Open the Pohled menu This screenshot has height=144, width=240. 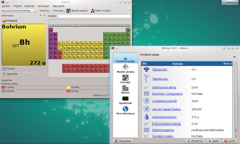click(17, 6)
